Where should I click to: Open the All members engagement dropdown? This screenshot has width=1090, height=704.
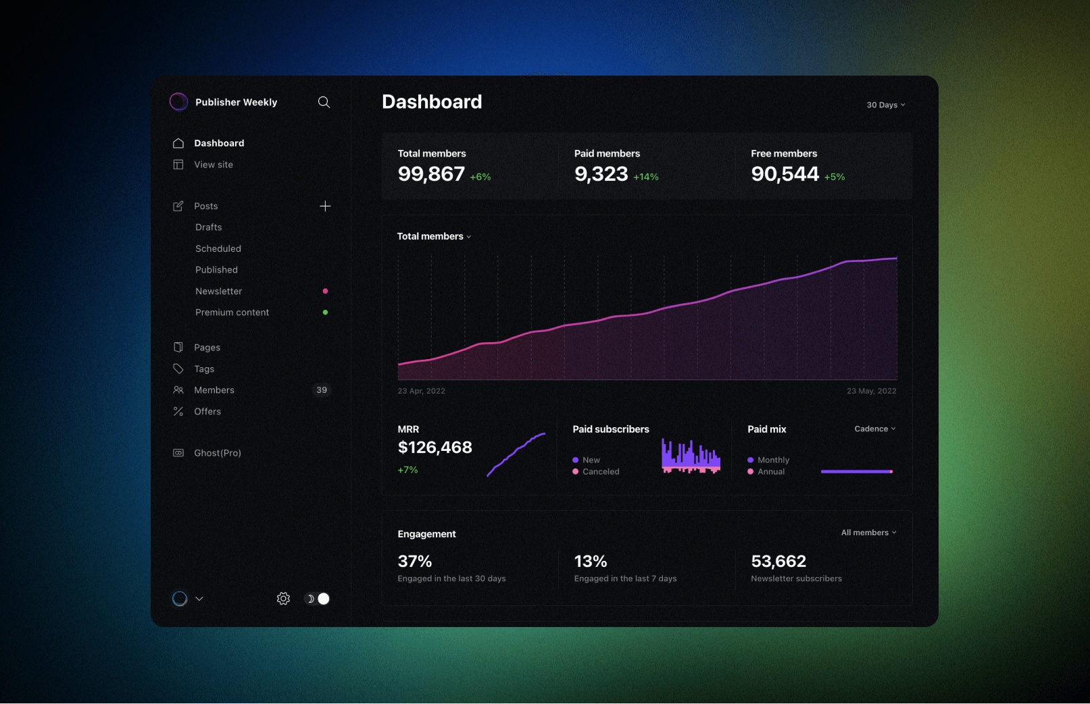[869, 533]
